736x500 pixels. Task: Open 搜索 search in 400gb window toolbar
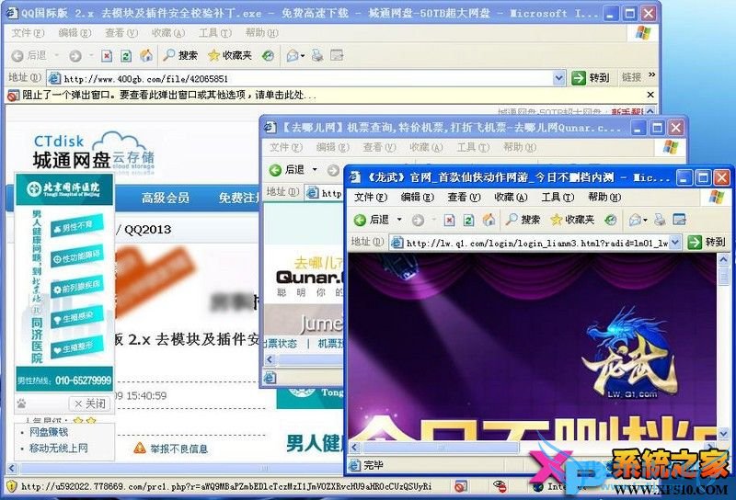pyautogui.click(x=180, y=55)
